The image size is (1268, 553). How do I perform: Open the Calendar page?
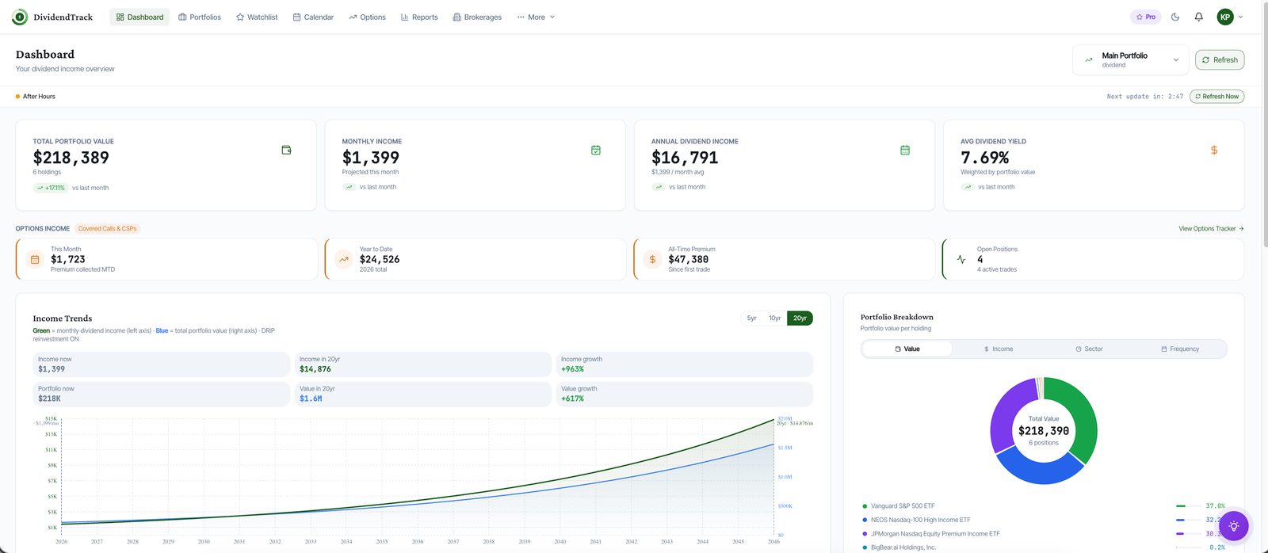coord(313,17)
